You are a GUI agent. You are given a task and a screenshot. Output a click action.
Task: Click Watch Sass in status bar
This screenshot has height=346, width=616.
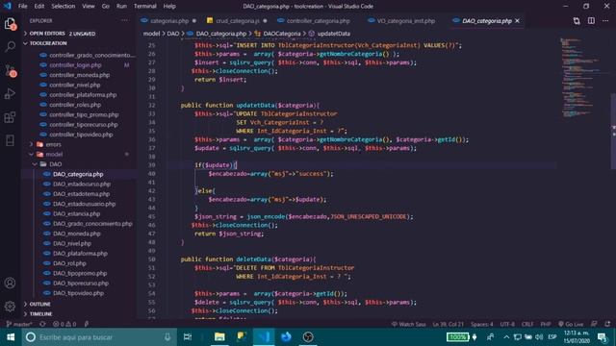pyautogui.click(x=408, y=324)
